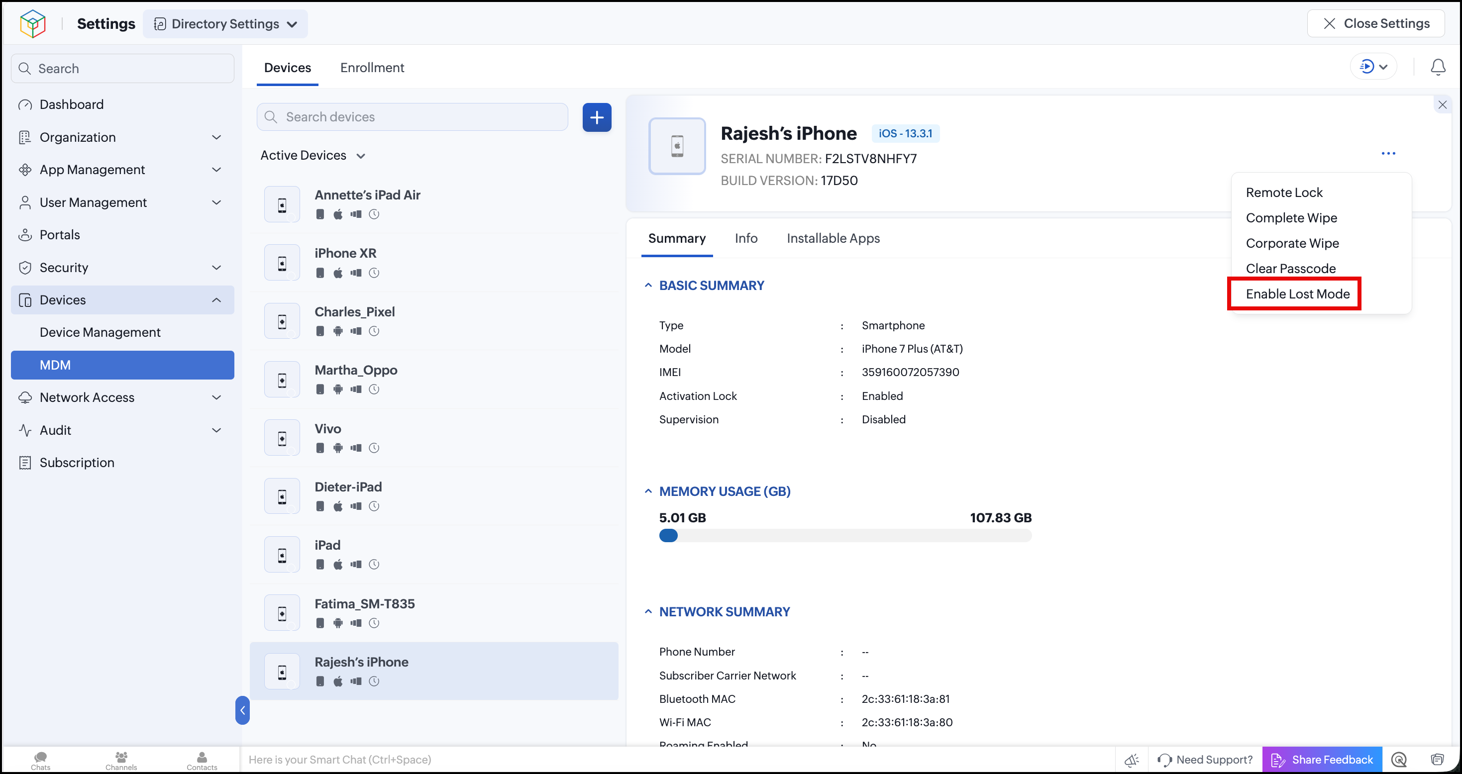This screenshot has height=774, width=1462.
Task: Select Martha_Oppo in the device list
Action: (434, 379)
